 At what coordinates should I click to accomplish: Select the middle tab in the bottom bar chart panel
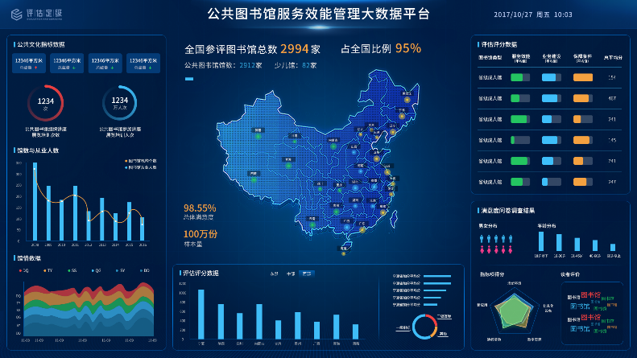click(x=290, y=274)
